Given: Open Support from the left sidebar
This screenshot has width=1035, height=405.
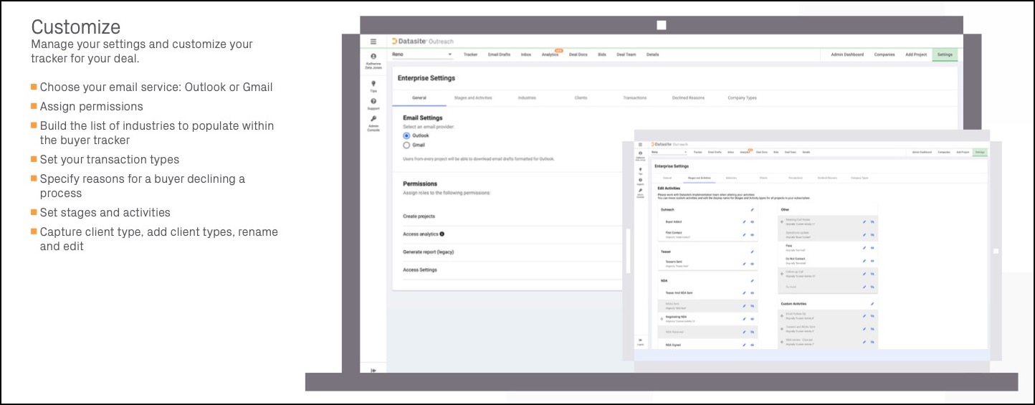Looking at the screenshot, I should click(373, 102).
